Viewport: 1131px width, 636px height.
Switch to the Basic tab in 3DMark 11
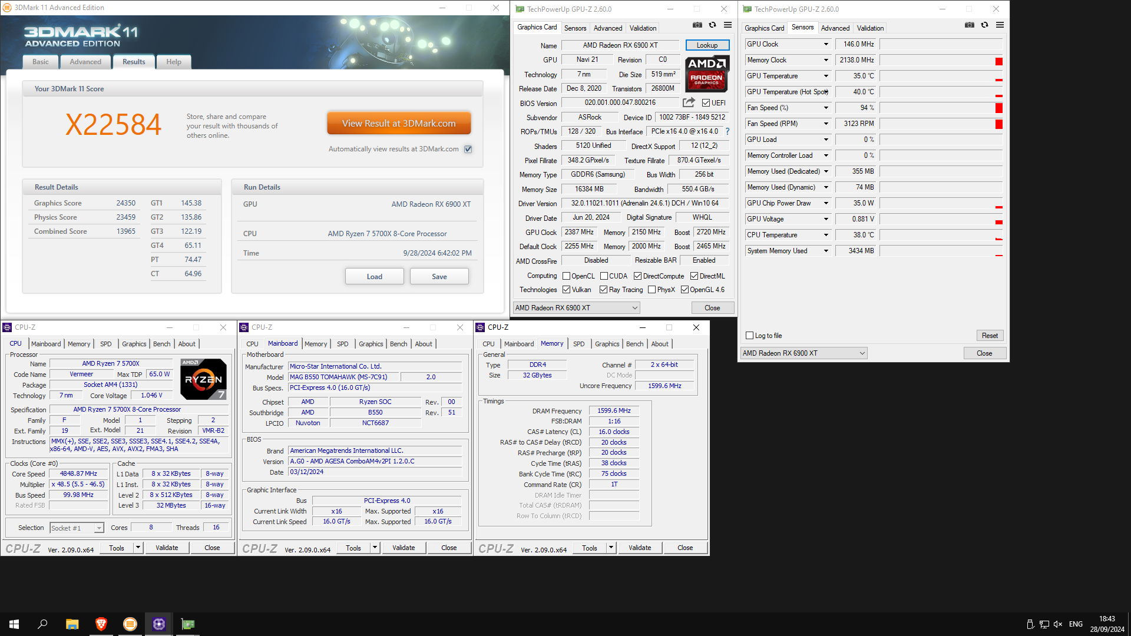(41, 62)
